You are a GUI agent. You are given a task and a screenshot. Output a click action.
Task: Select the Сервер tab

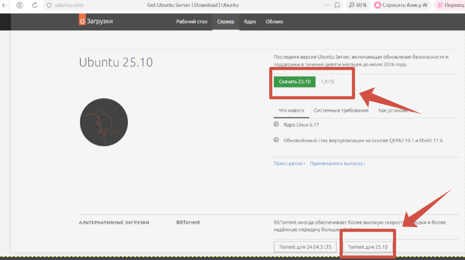click(x=226, y=22)
